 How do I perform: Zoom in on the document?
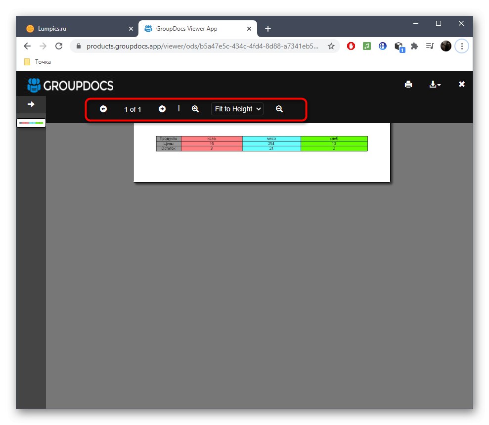tap(195, 109)
